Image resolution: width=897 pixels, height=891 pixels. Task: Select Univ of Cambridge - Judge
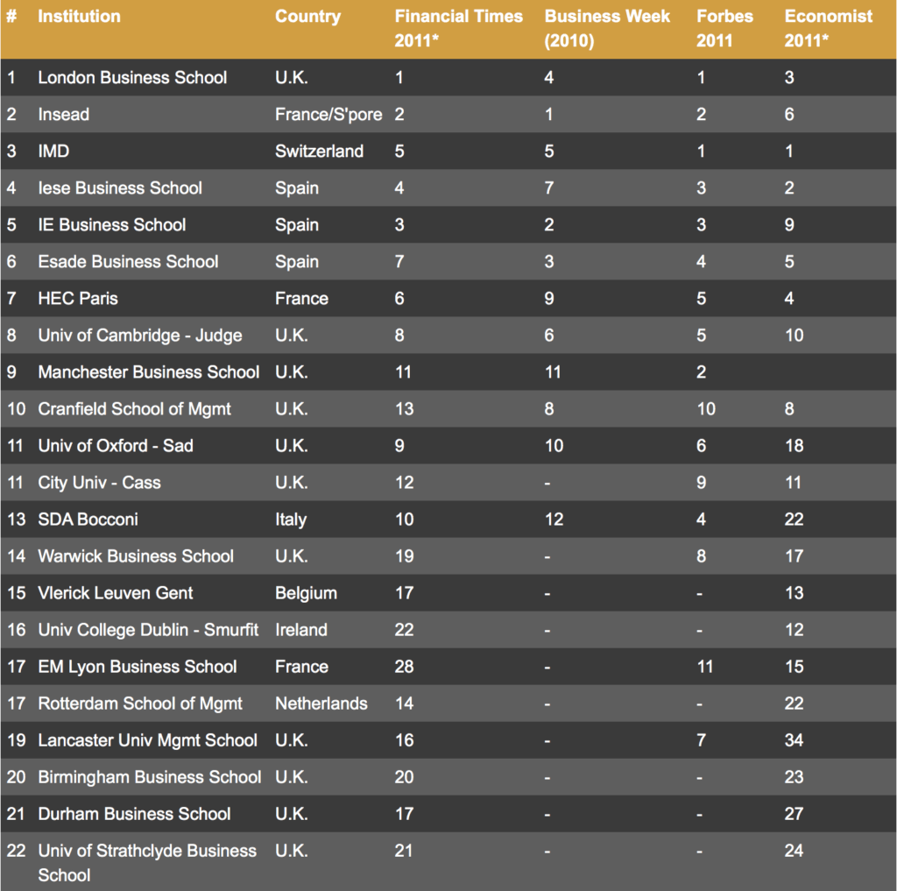pyautogui.click(x=139, y=336)
